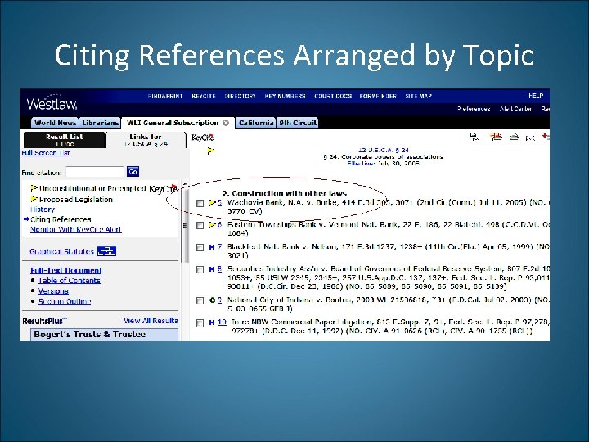This screenshot has height=442, width=589.
Task: Click the print/email document icon left of quick print
Action: [x=474, y=137]
